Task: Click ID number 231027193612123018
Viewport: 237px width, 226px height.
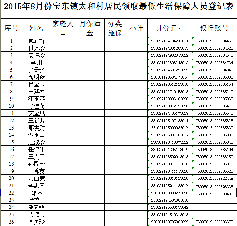Action: [x=170, y=84]
